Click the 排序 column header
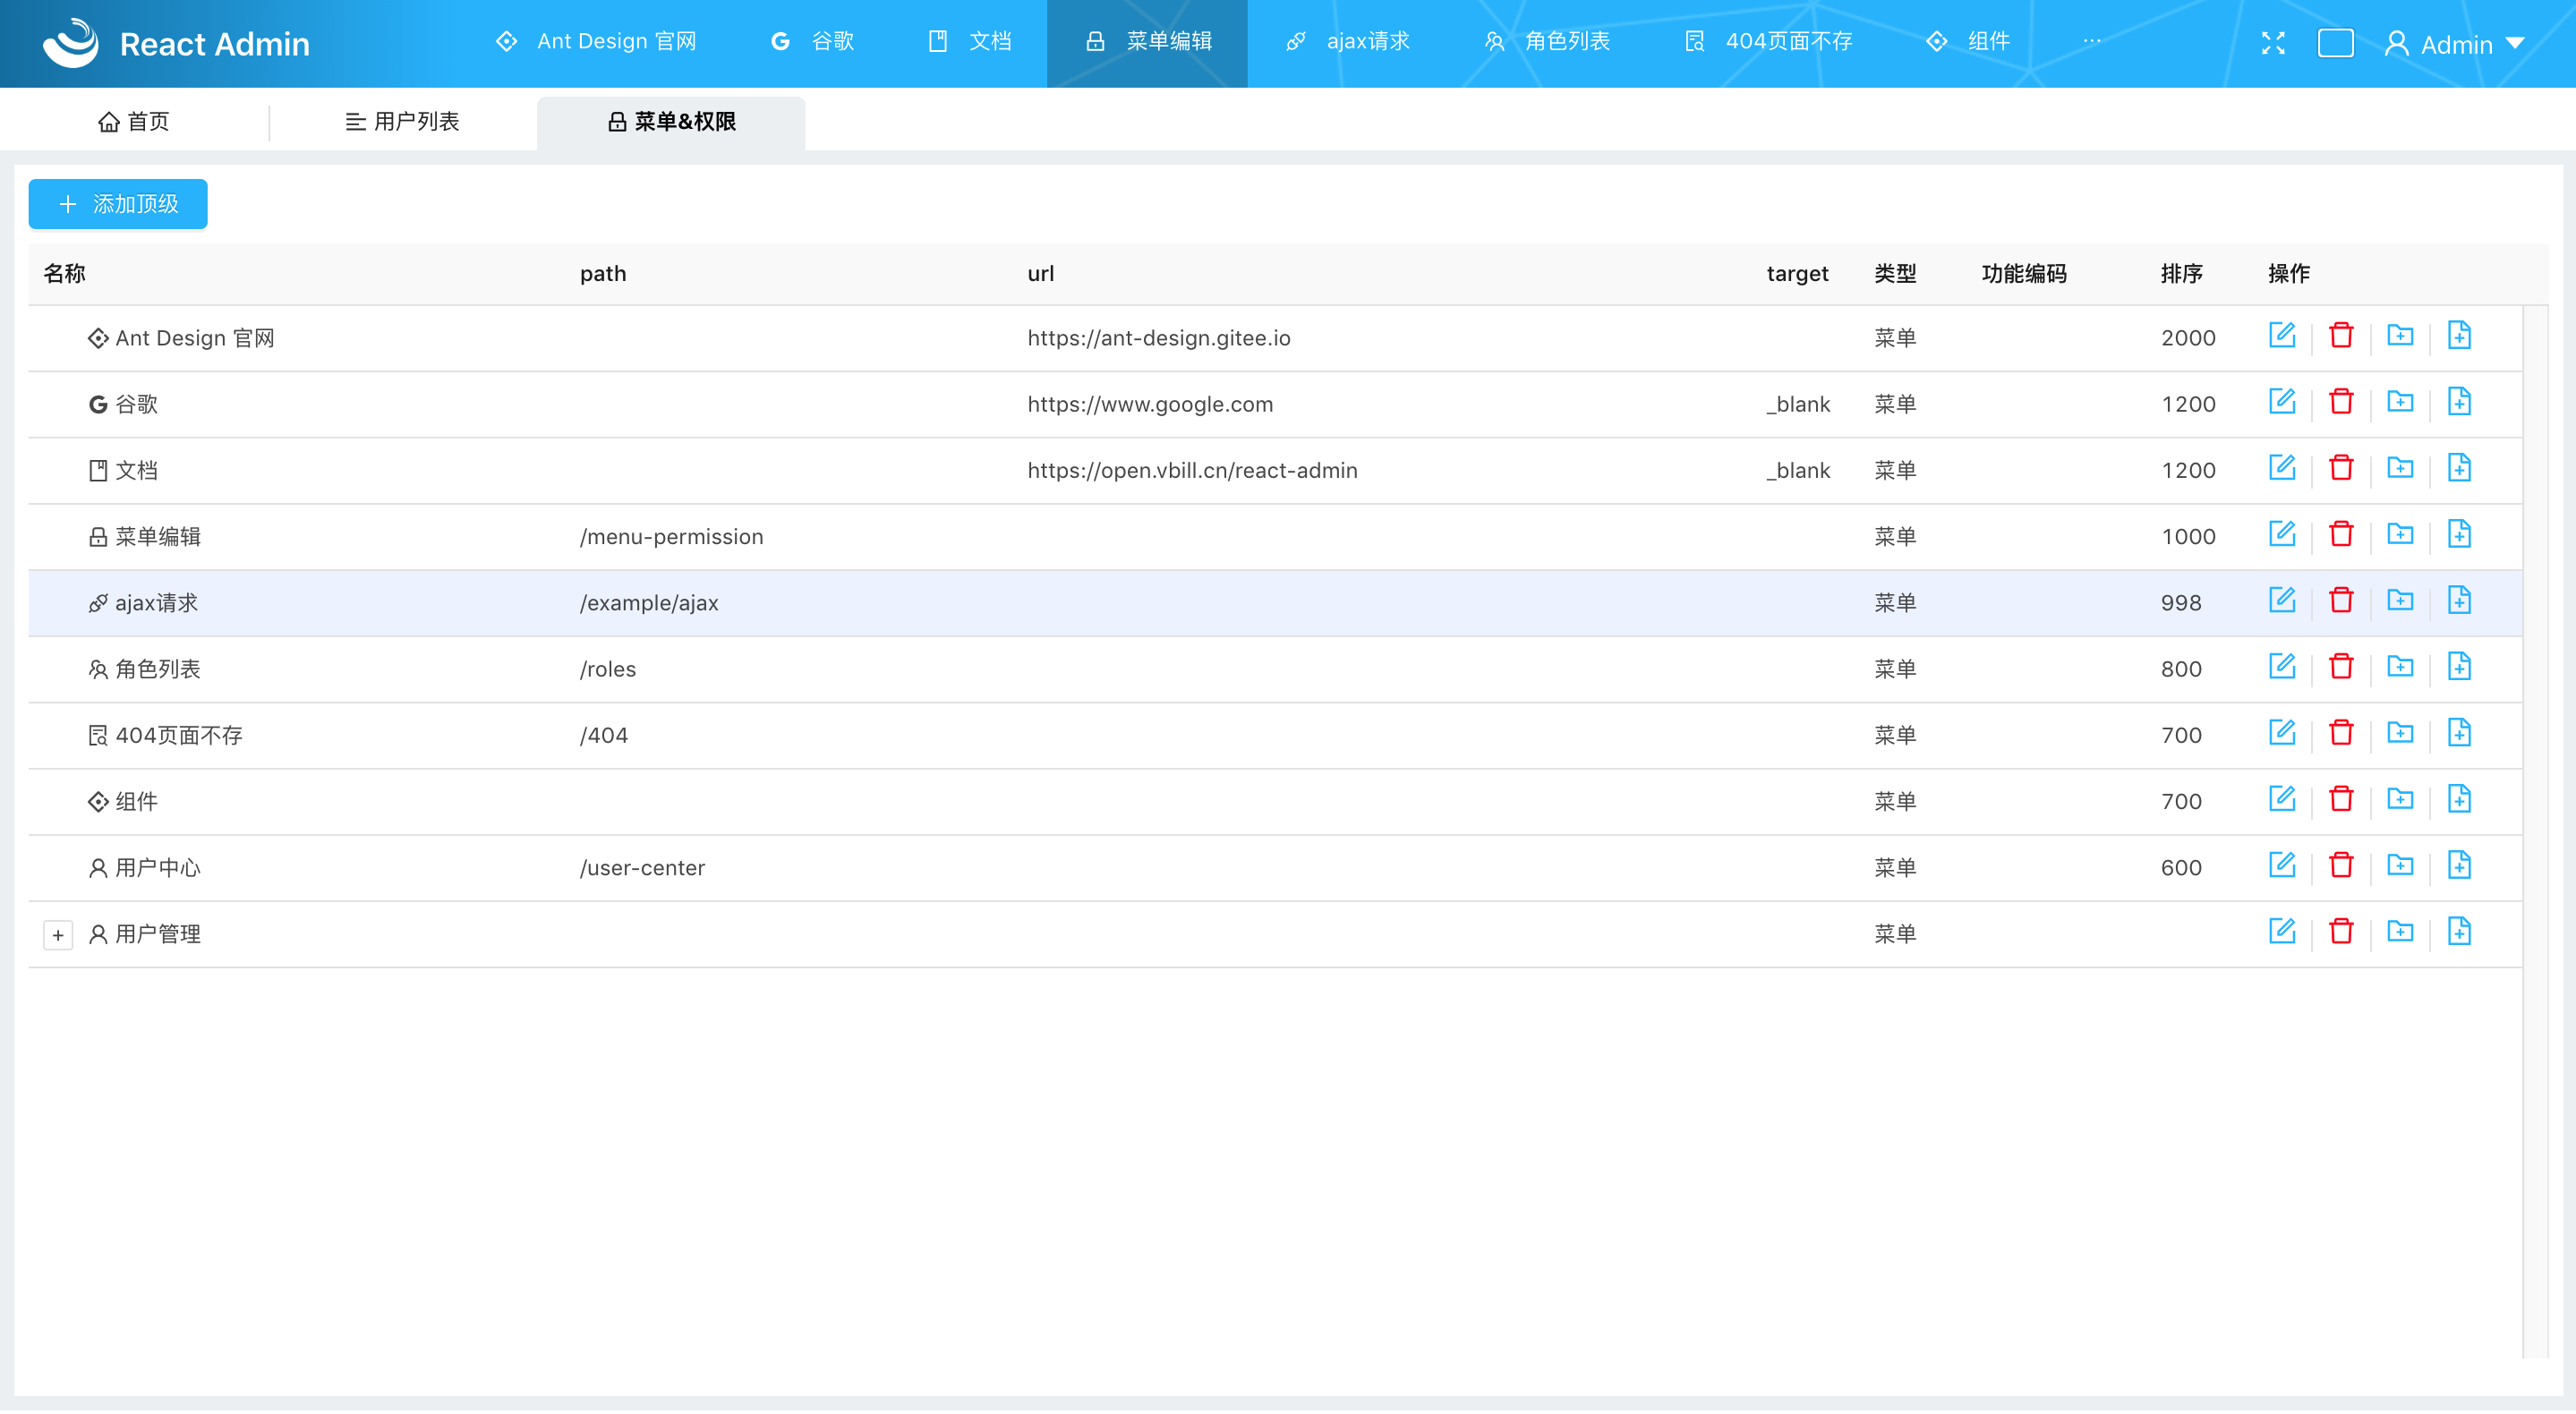Screen dimensions: 2576x1414 [2181, 273]
